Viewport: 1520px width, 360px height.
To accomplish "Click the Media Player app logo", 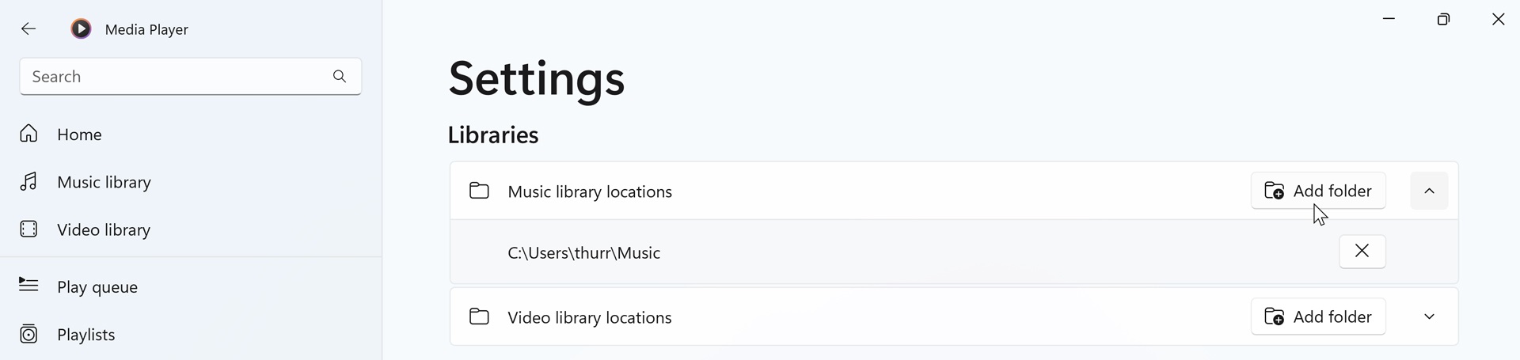I will tap(81, 29).
